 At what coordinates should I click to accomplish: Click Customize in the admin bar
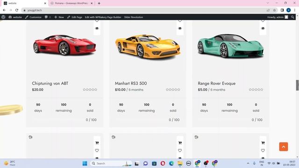pyautogui.click(x=33, y=17)
